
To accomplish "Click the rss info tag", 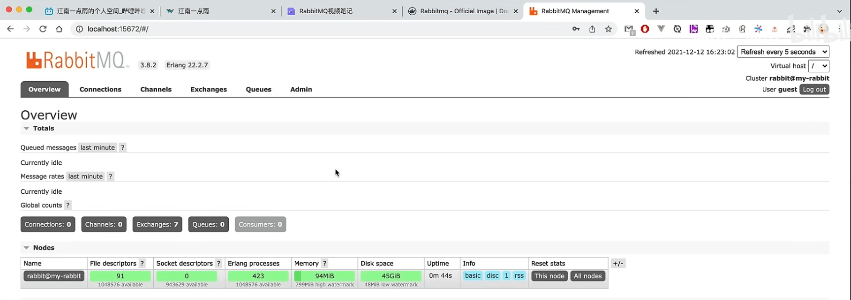I will [519, 275].
